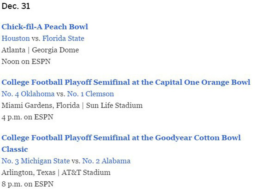Click "vs." between Michigan State and Alabama
The width and height of the screenshot is (256, 190).
click(76, 161)
